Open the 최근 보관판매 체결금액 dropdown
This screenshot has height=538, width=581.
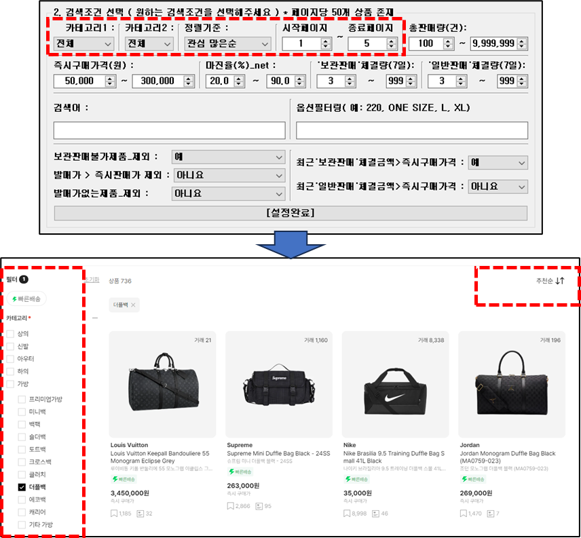498,163
